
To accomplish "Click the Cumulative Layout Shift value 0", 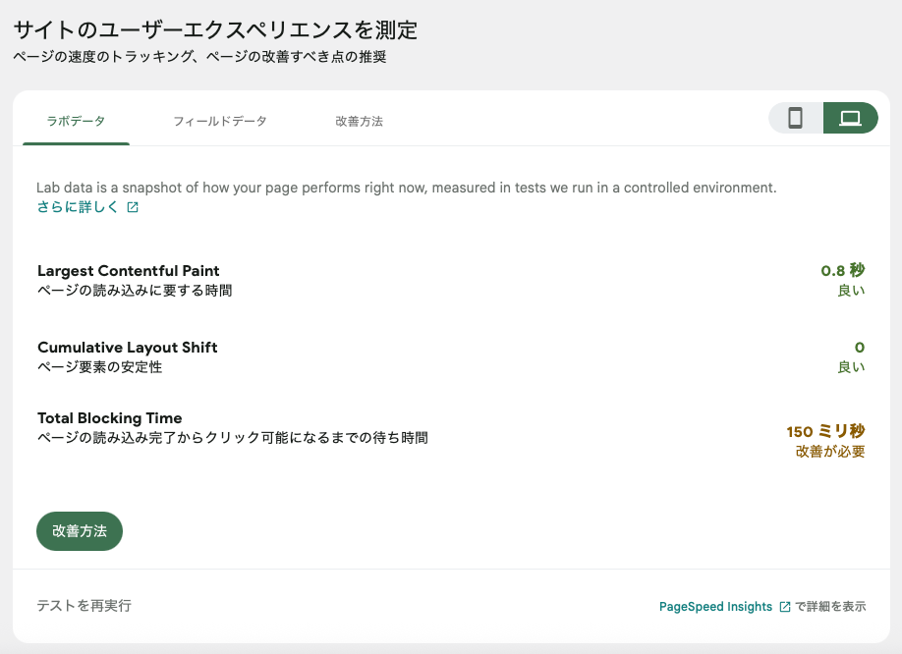I will pyautogui.click(x=860, y=348).
